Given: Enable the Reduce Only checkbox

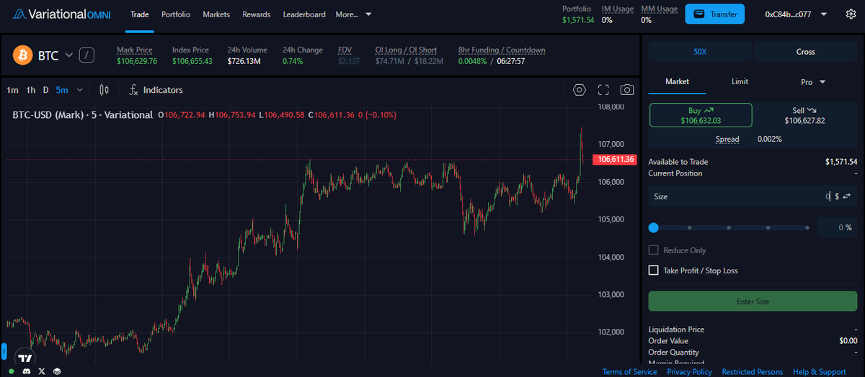Looking at the screenshot, I should [654, 250].
